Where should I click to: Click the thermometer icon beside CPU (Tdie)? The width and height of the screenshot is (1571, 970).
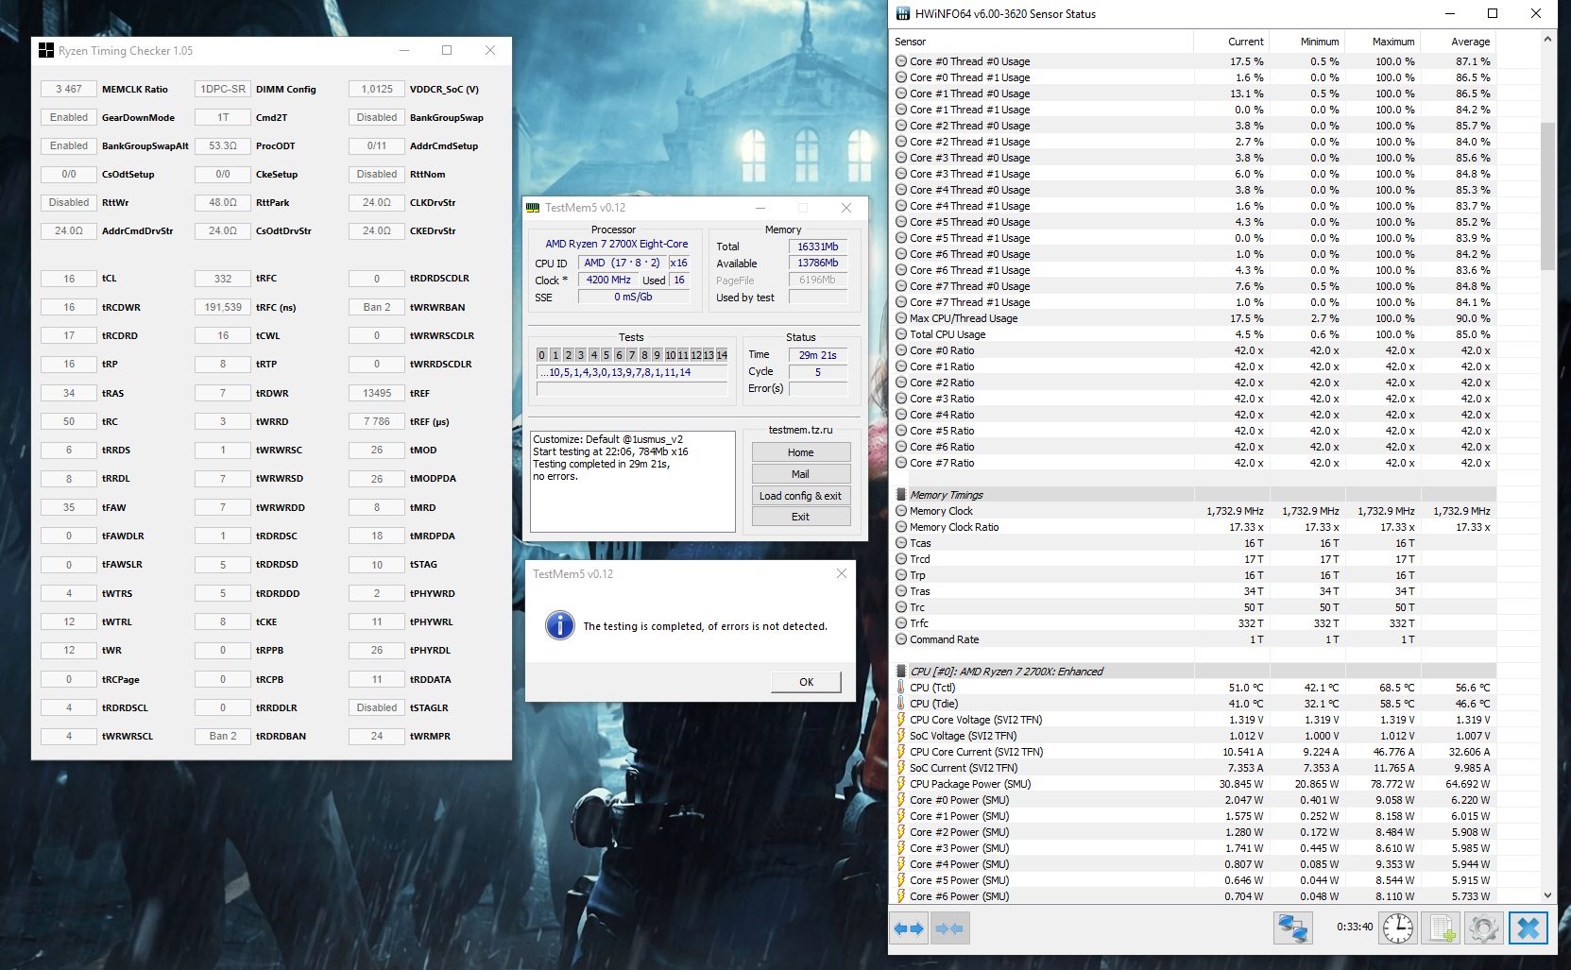901,704
